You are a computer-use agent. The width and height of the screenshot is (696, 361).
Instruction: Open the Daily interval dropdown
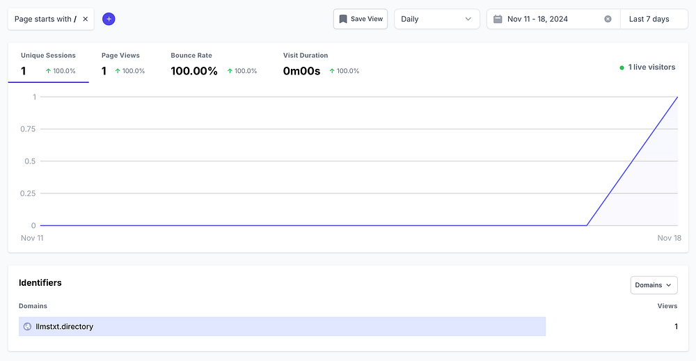tap(437, 19)
